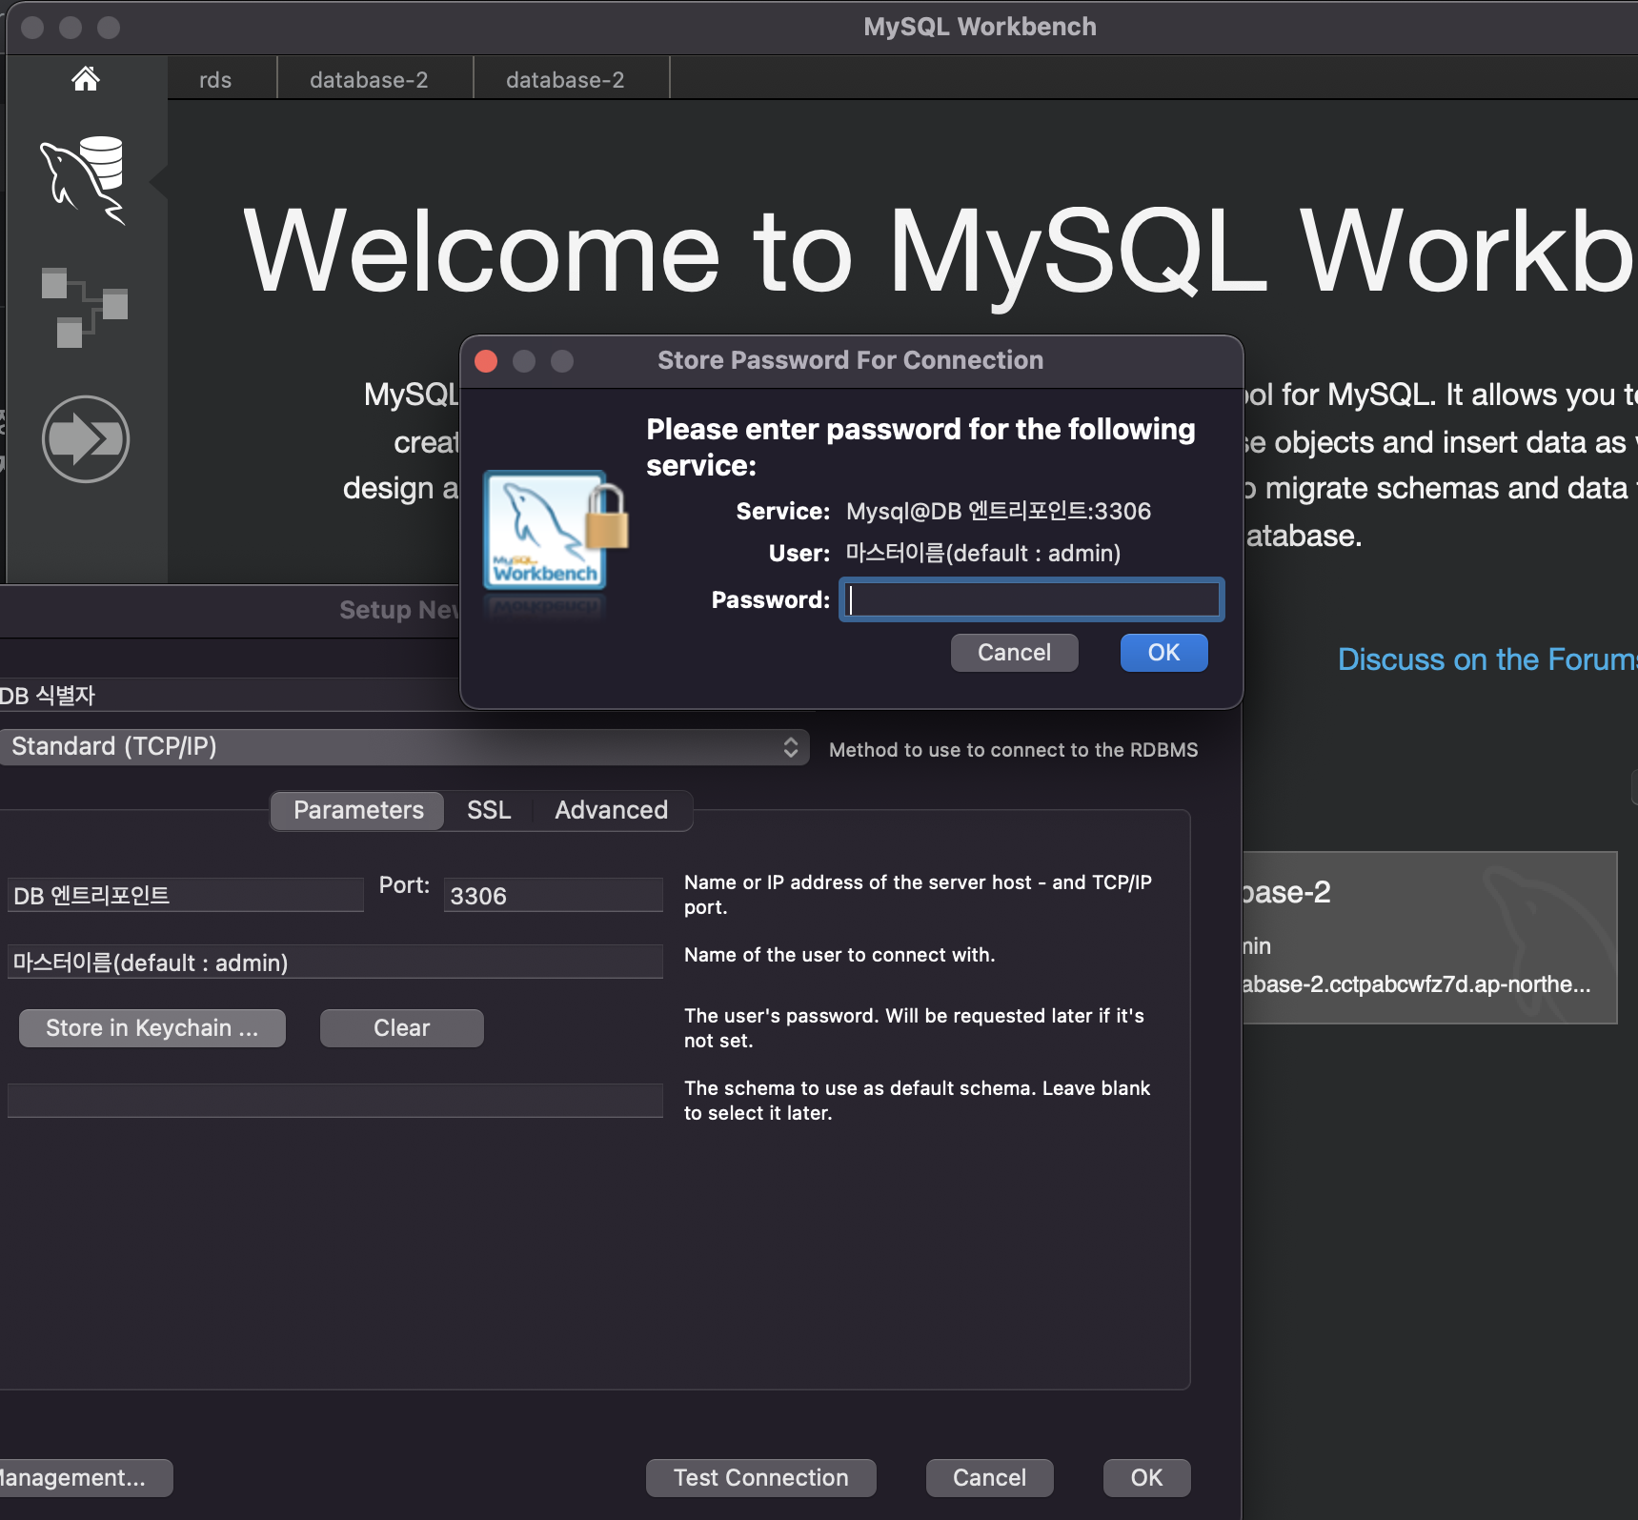This screenshot has width=1638, height=1520.
Task: Open MySQL Connections sidebar view
Action: [x=84, y=180]
